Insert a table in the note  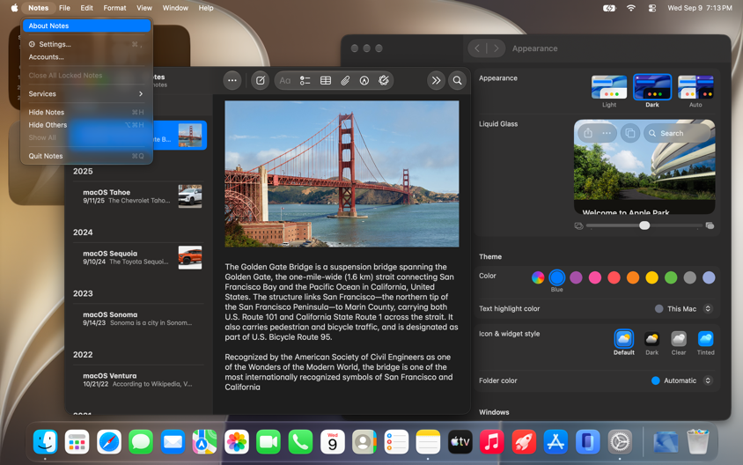point(326,80)
